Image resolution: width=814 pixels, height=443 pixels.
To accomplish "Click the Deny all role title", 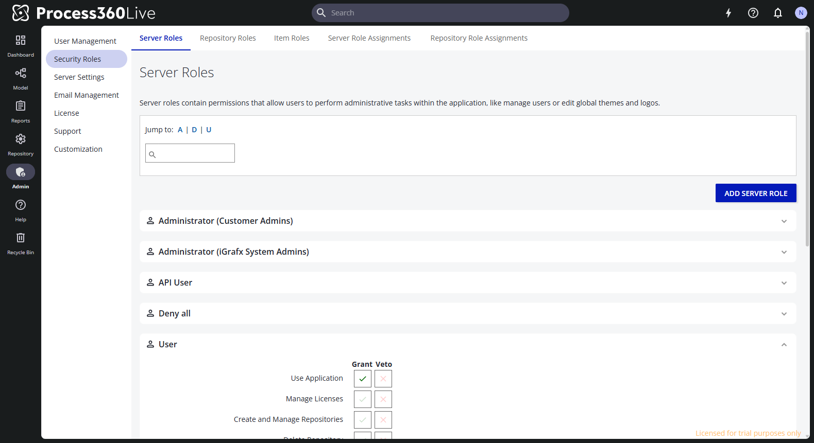I will [x=175, y=313].
